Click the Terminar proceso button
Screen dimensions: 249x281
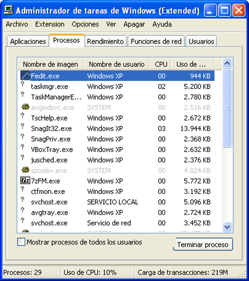click(203, 244)
